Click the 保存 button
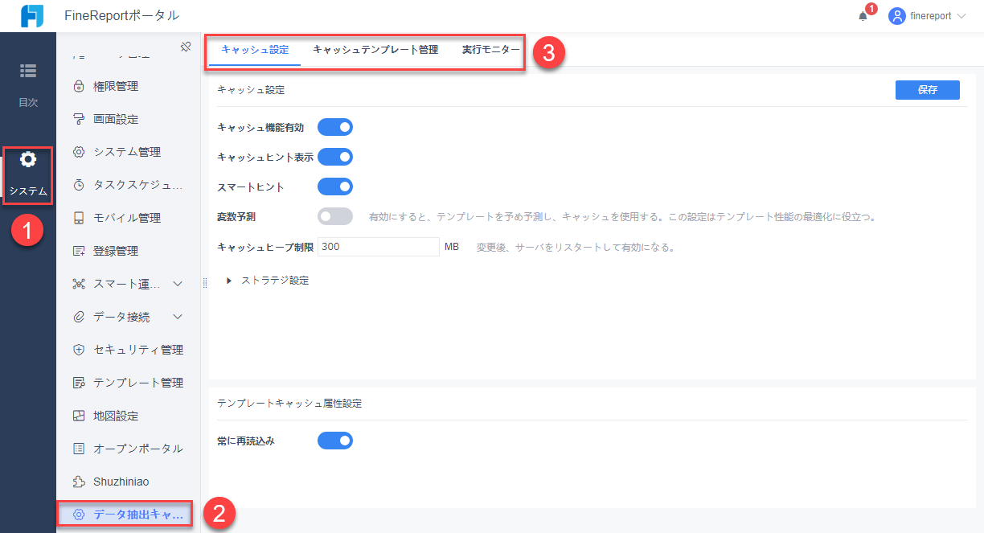984x533 pixels. click(928, 90)
